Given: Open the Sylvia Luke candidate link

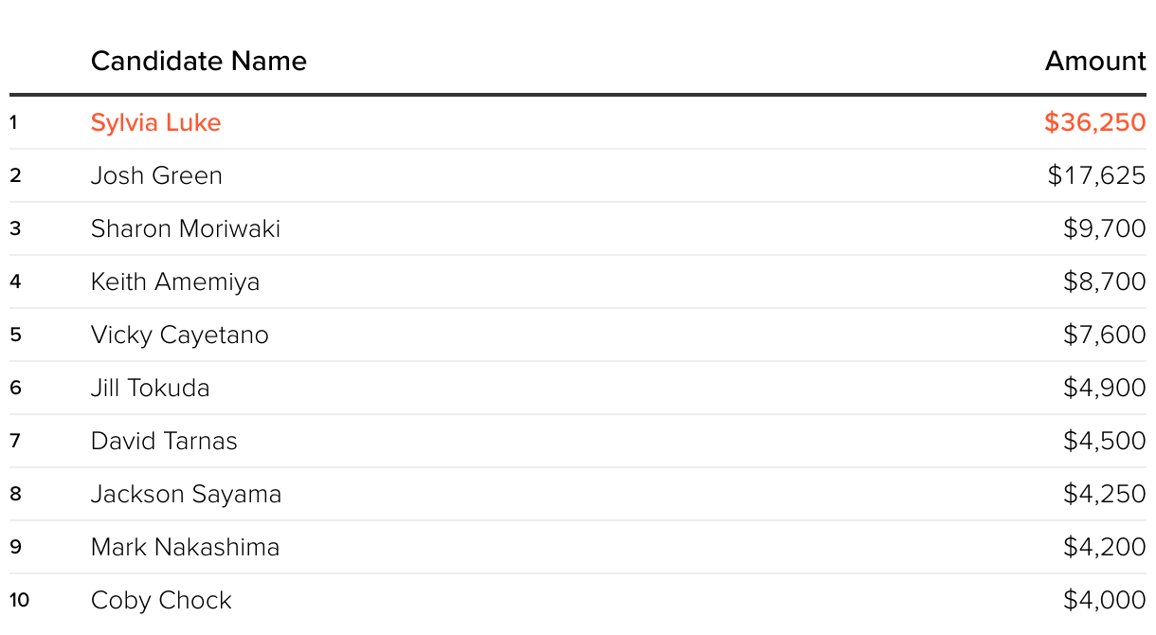Looking at the screenshot, I should 156,123.
